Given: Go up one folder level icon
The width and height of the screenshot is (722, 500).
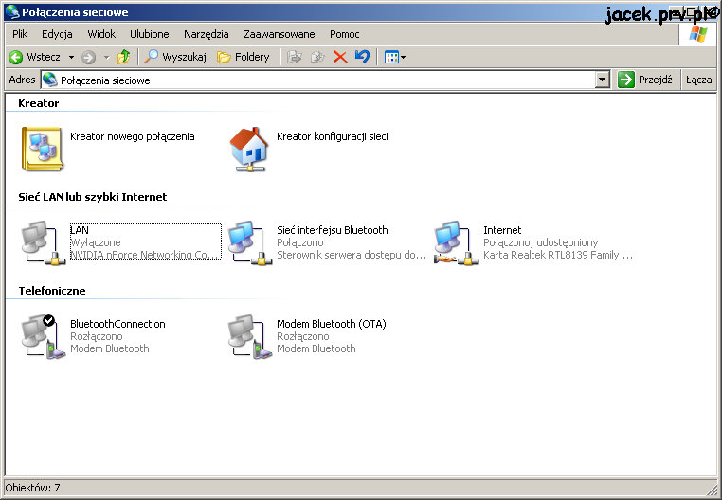Looking at the screenshot, I should click(123, 57).
